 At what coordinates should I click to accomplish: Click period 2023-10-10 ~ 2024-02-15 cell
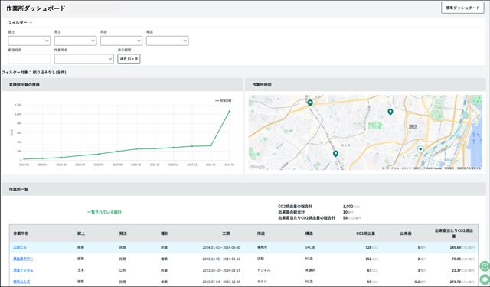(x=221, y=270)
